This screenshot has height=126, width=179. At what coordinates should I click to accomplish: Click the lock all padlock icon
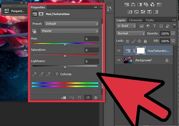coord(145,41)
